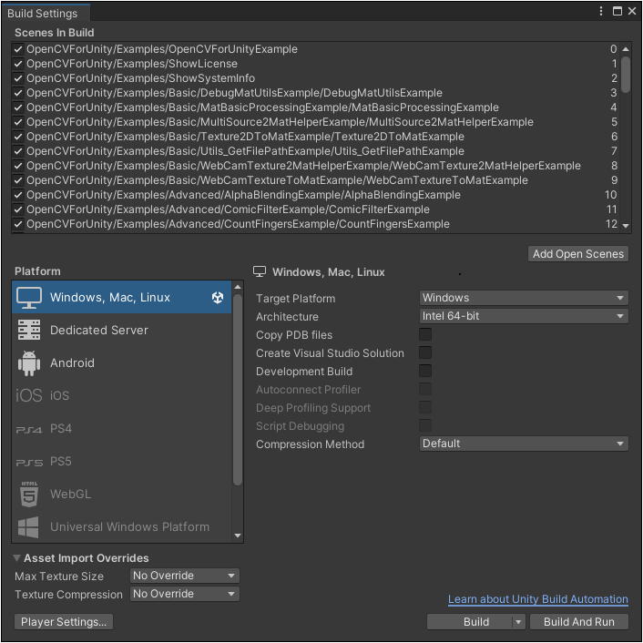Enable Create Visual Studio Solution checkbox

point(425,352)
